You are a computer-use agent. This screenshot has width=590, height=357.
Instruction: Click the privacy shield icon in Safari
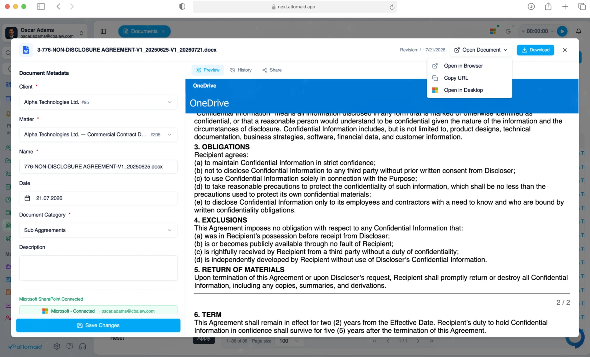182,7
